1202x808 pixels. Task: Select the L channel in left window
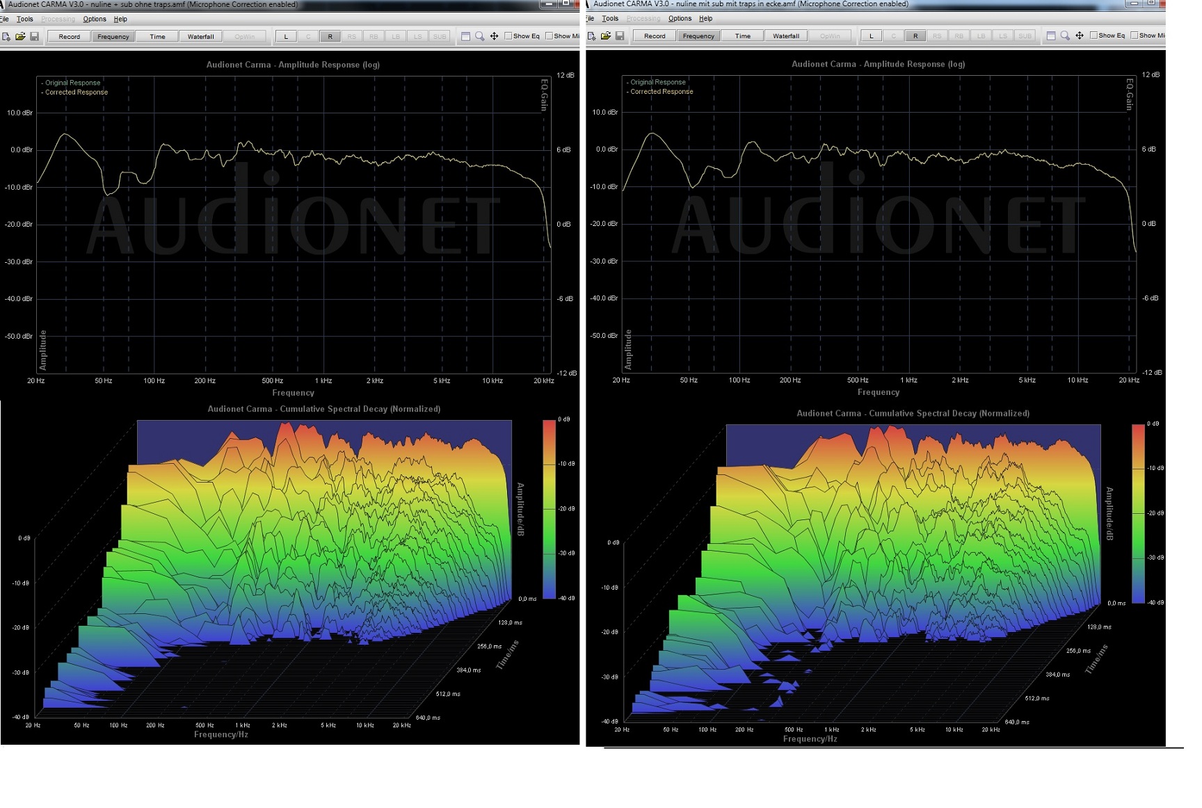click(286, 37)
